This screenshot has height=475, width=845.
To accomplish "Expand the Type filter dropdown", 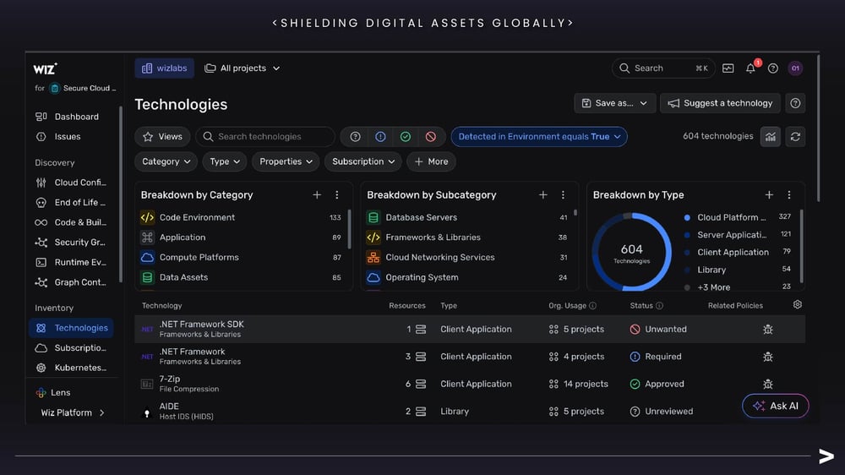I will coord(225,161).
